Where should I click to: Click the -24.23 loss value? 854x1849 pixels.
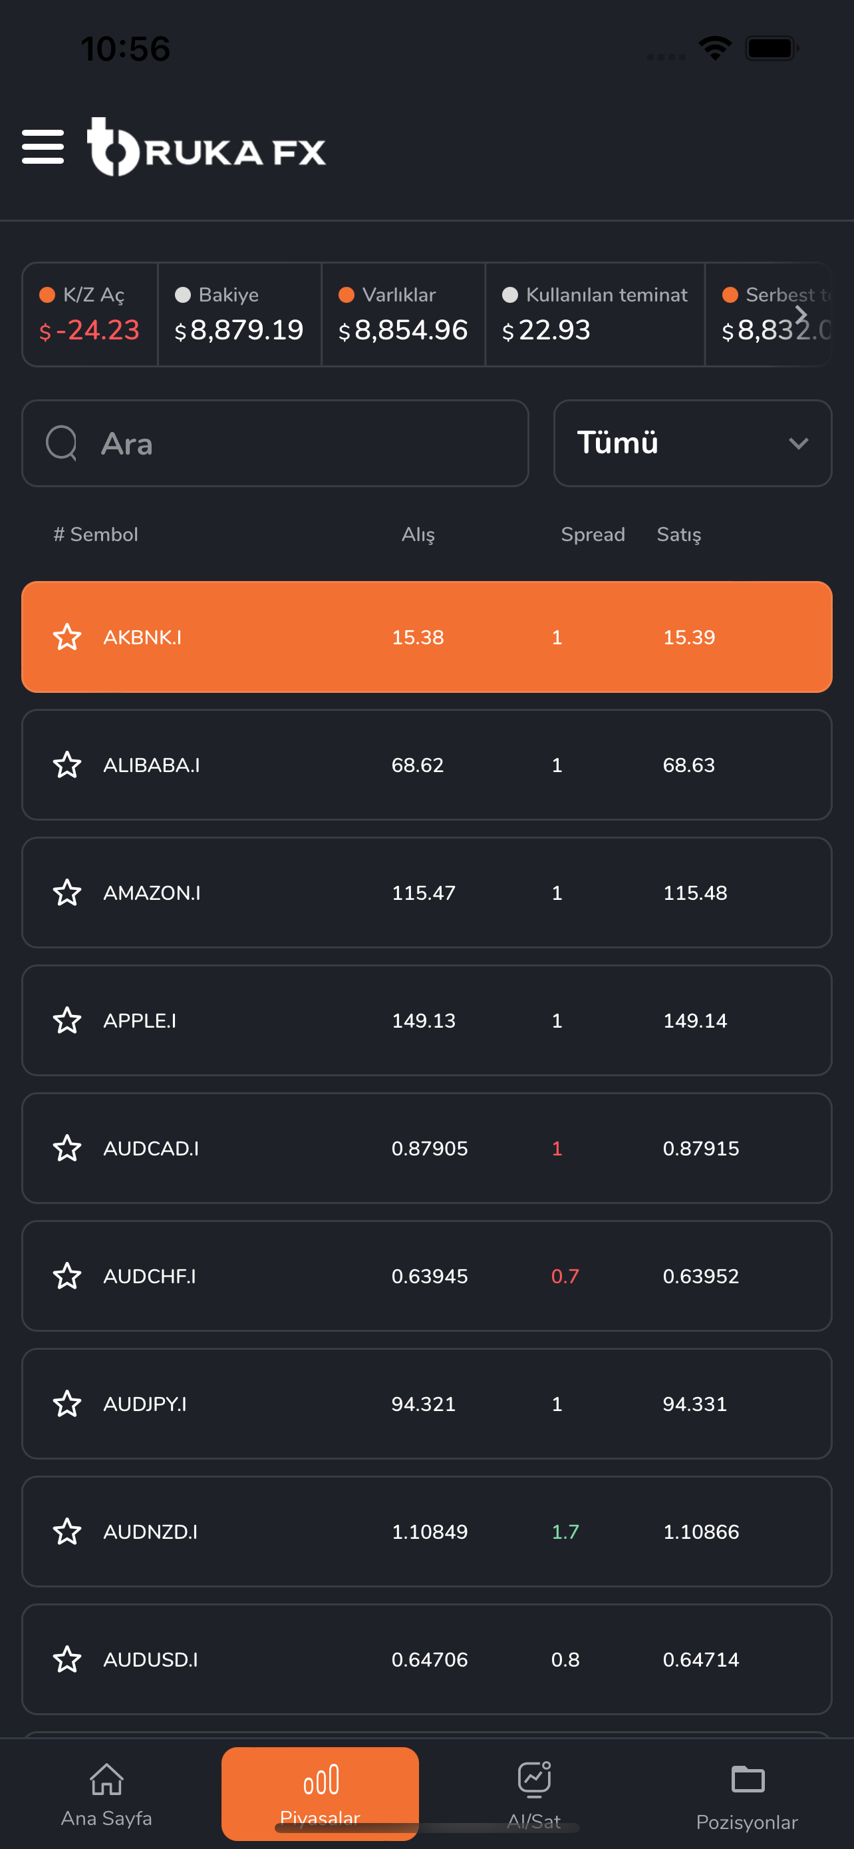[x=89, y=330]
